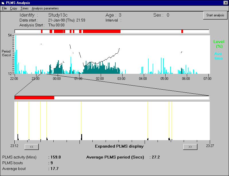Click the << previous page button
The image size is (229, 176).
[32, 147]
